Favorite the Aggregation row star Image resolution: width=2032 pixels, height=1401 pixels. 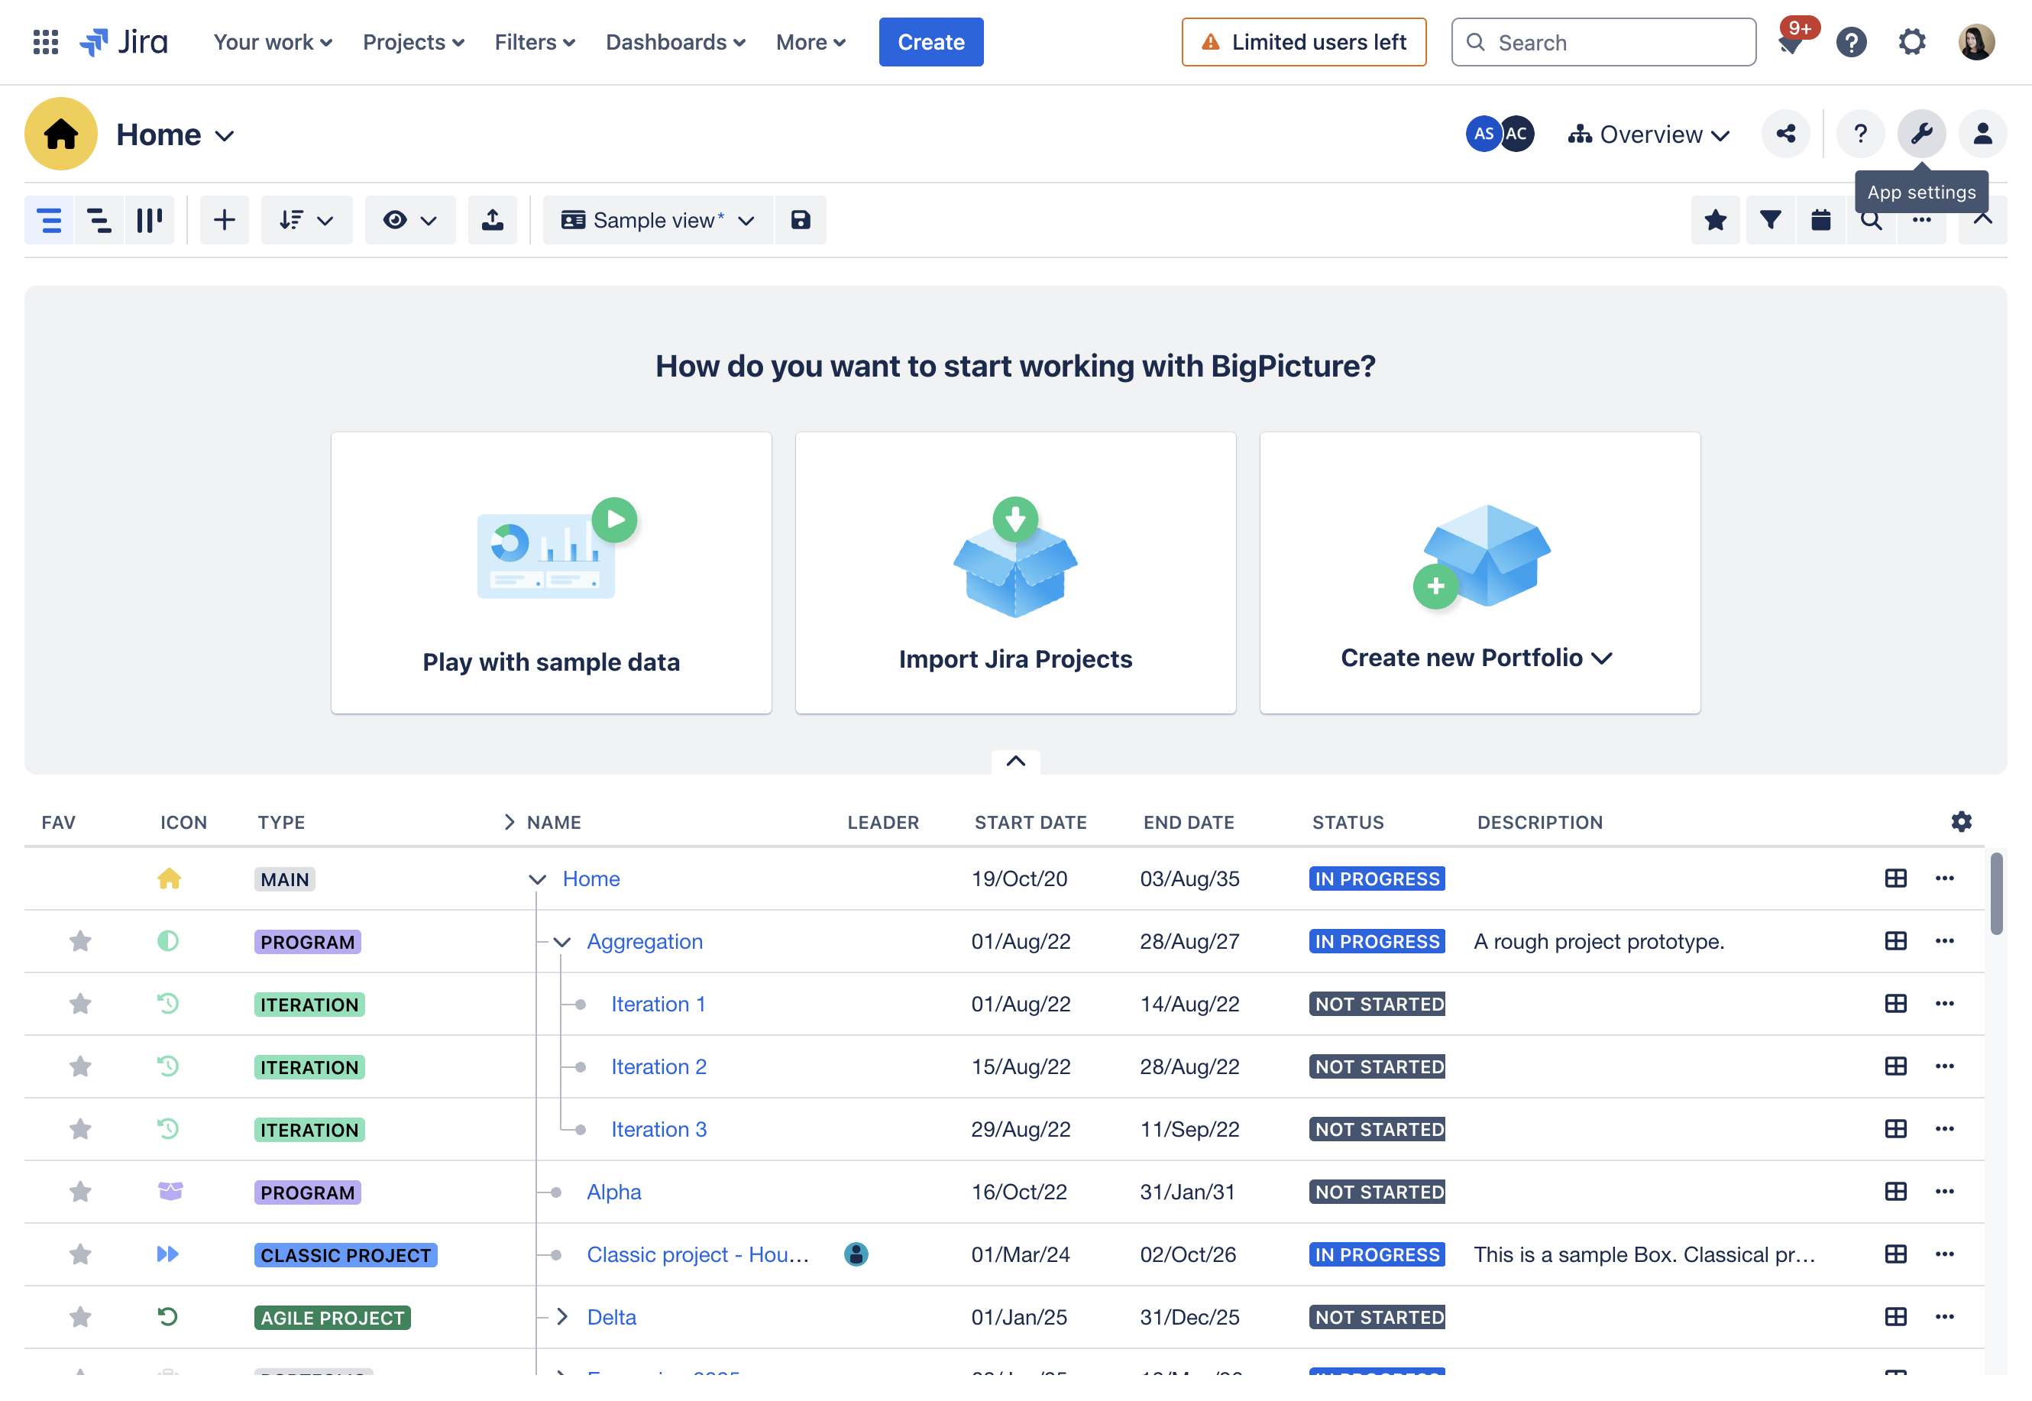tap(80, 942)
